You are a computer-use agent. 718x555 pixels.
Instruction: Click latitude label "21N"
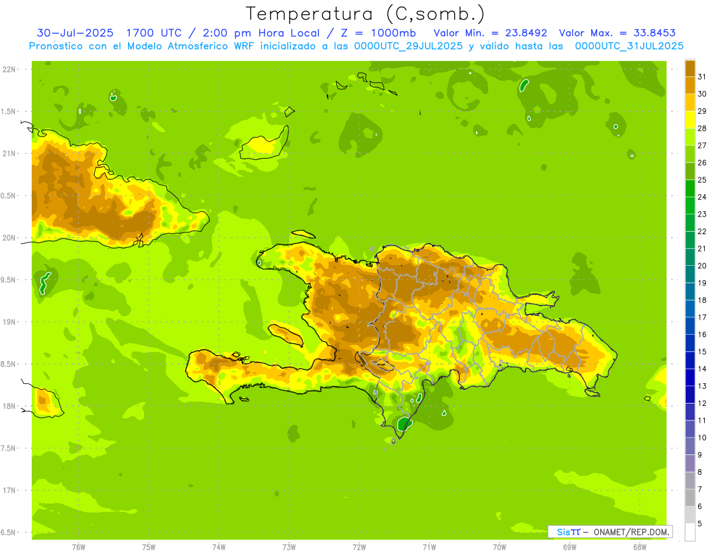pyautogui.click(x=8, y=153)
